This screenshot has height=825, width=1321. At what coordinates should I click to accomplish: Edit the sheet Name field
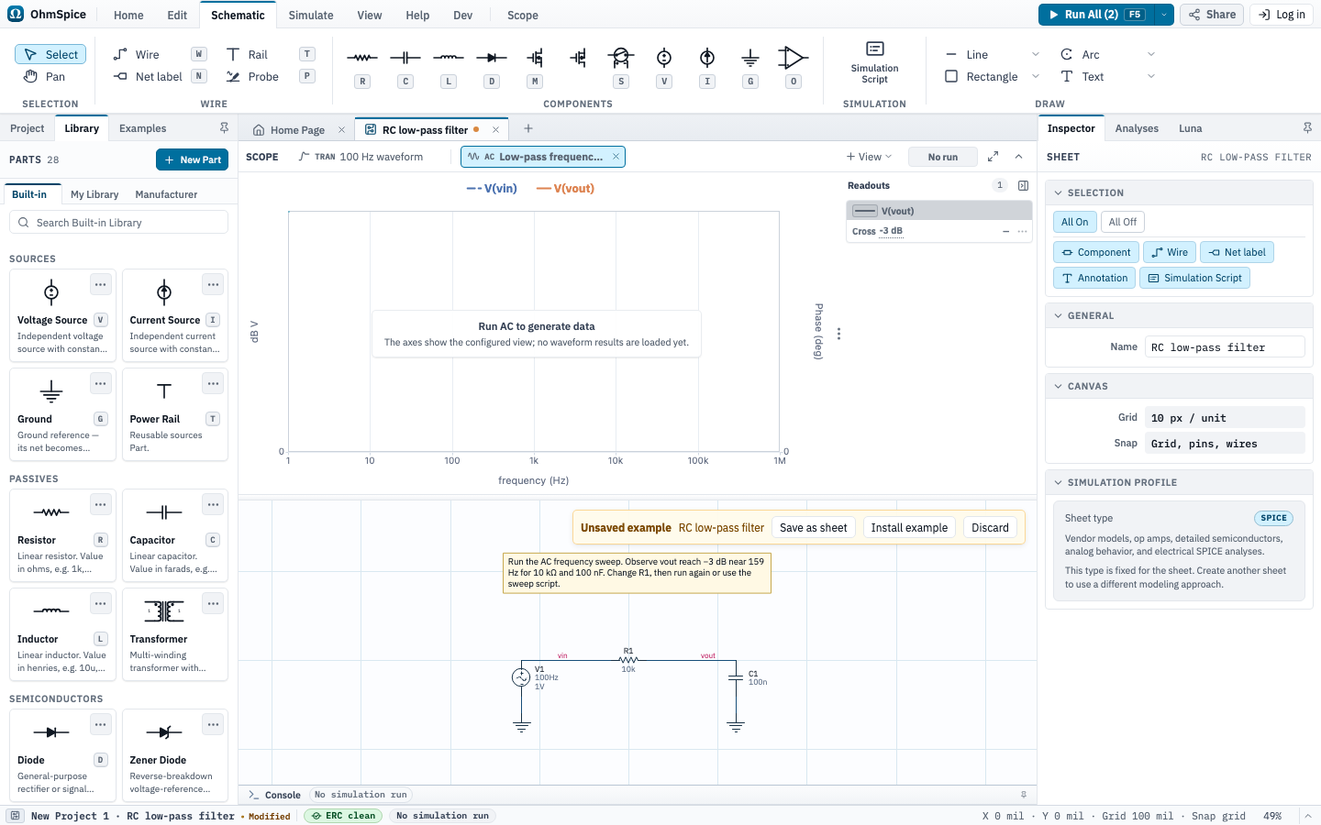click(x=1225, y=347)
